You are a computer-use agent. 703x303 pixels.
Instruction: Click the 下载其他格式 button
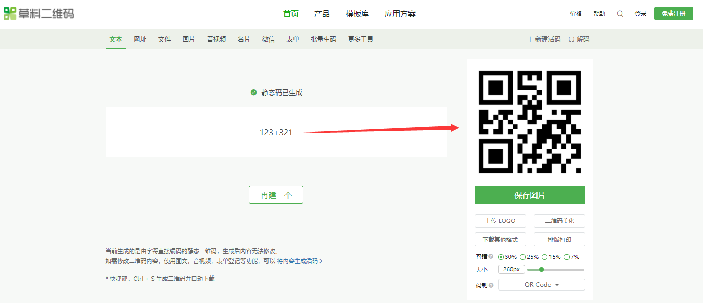point(500,240)
